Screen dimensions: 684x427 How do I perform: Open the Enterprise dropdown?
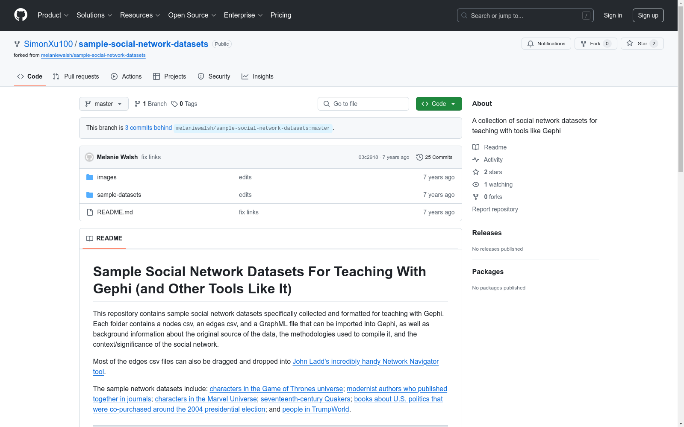coord(243,15)
